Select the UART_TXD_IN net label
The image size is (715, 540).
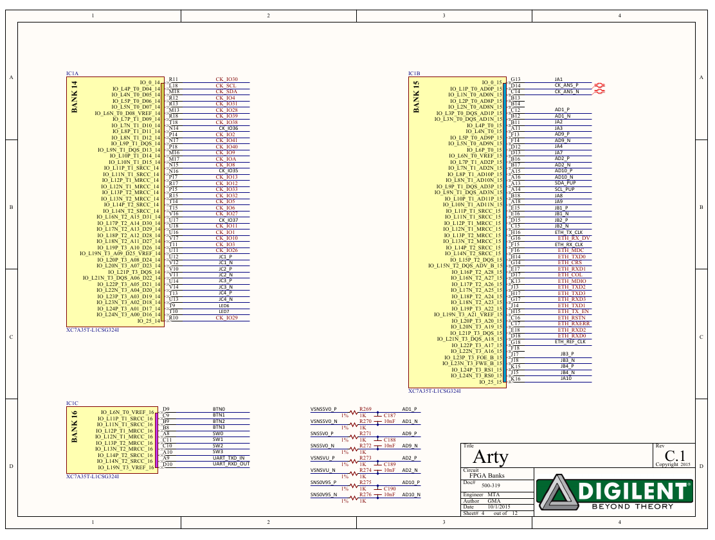click(x=228, y=458)
